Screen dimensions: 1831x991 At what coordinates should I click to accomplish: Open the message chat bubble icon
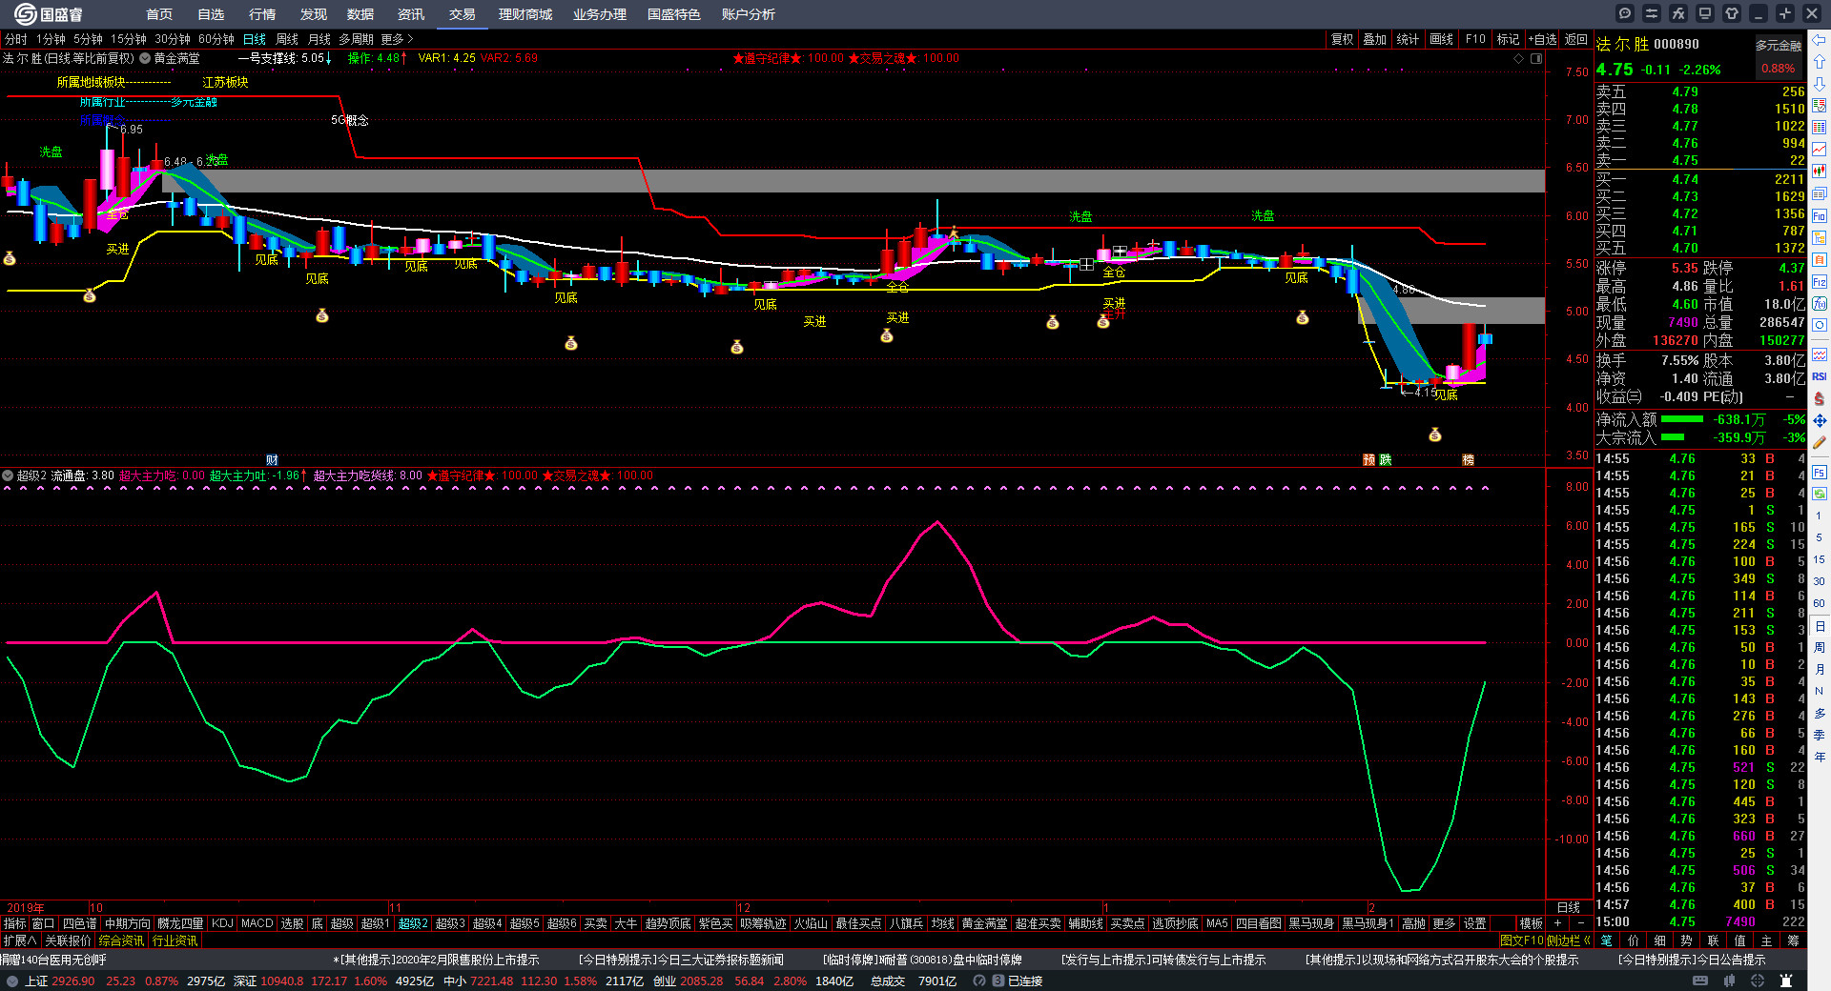point(1625,13)
